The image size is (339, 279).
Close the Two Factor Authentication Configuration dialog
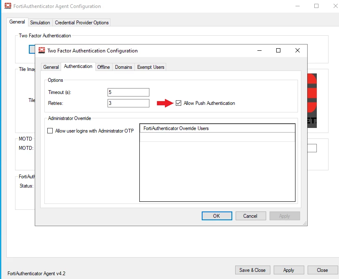[x=298, y=50]
